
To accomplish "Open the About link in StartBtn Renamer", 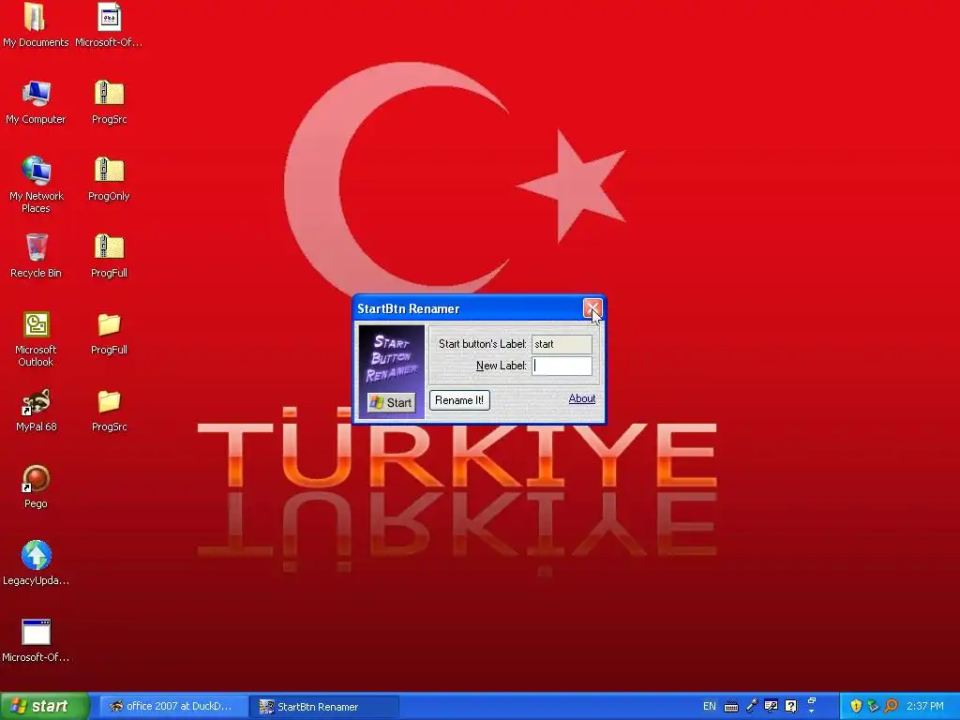I will [x=581, y=398].
